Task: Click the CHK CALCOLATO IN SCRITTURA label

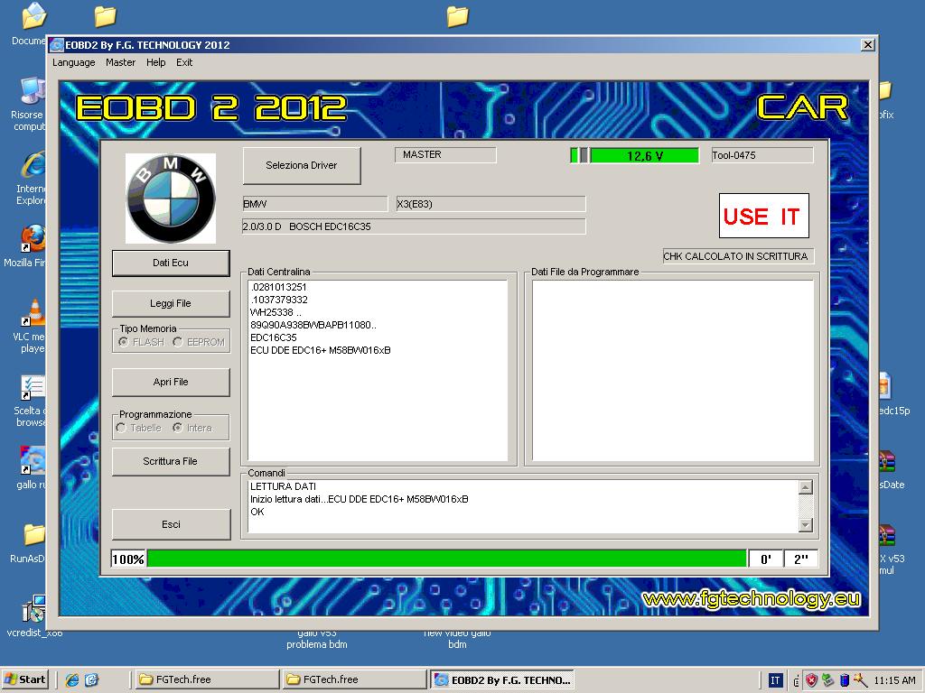Action: click(x=738, y=256)
